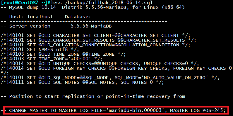Click the 'Server version' label
The height and width of the screenshot is (116, 233).
click(30, 26)
